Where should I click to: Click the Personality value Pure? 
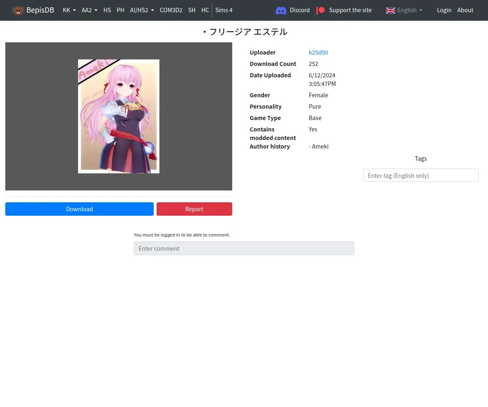pyautogui.click(x=315, y=107)
